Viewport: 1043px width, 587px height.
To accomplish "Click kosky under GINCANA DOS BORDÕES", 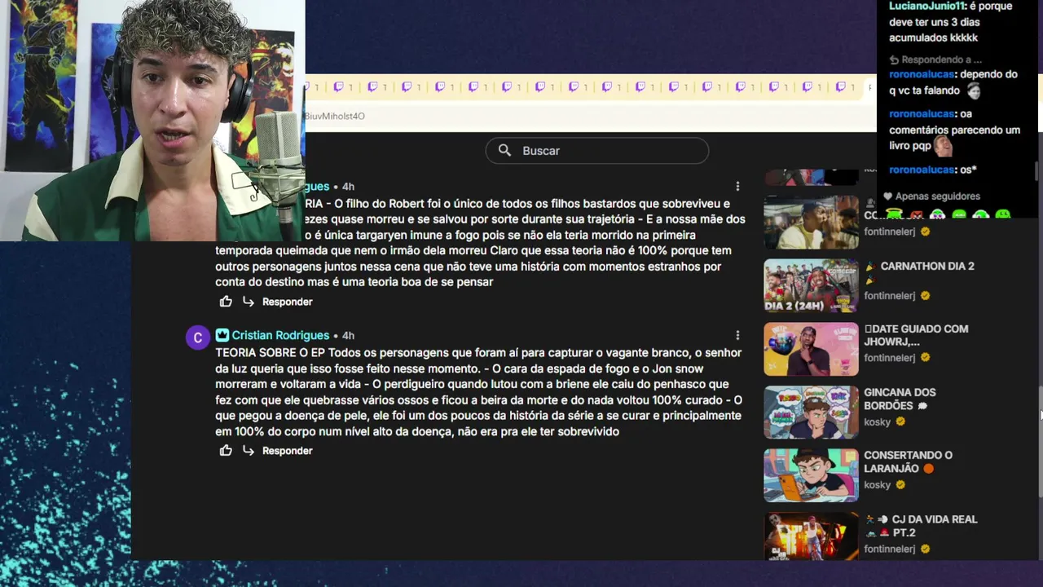I will tap(878, 422).
